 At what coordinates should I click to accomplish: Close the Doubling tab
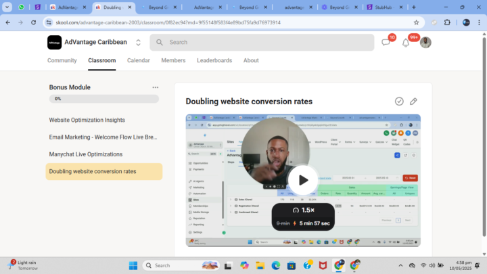130,7
